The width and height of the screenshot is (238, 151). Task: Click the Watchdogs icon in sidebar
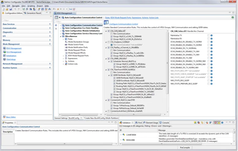click(4, 59)
